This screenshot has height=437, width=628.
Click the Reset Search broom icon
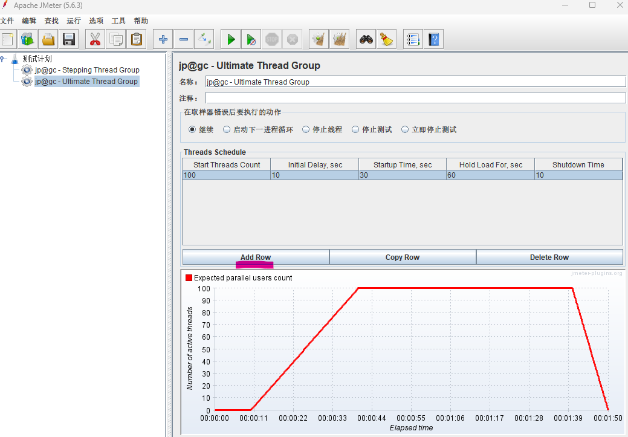386,39
